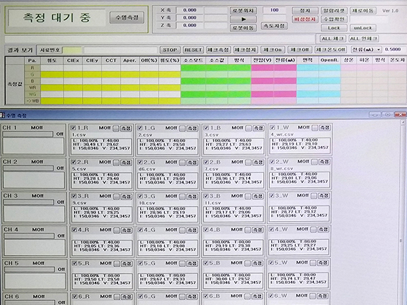Click the 체크On button

coord(273,49)
